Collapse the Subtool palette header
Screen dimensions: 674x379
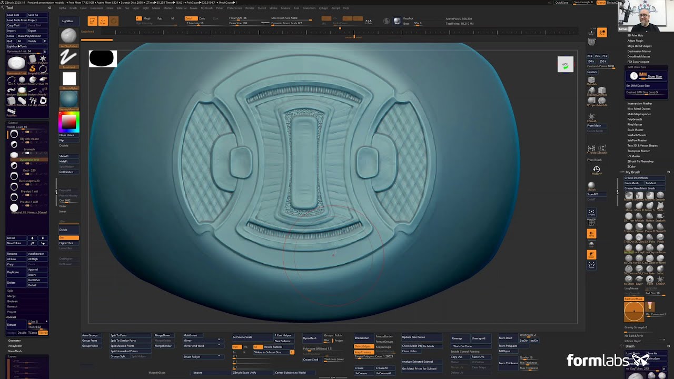coord(13,123)
